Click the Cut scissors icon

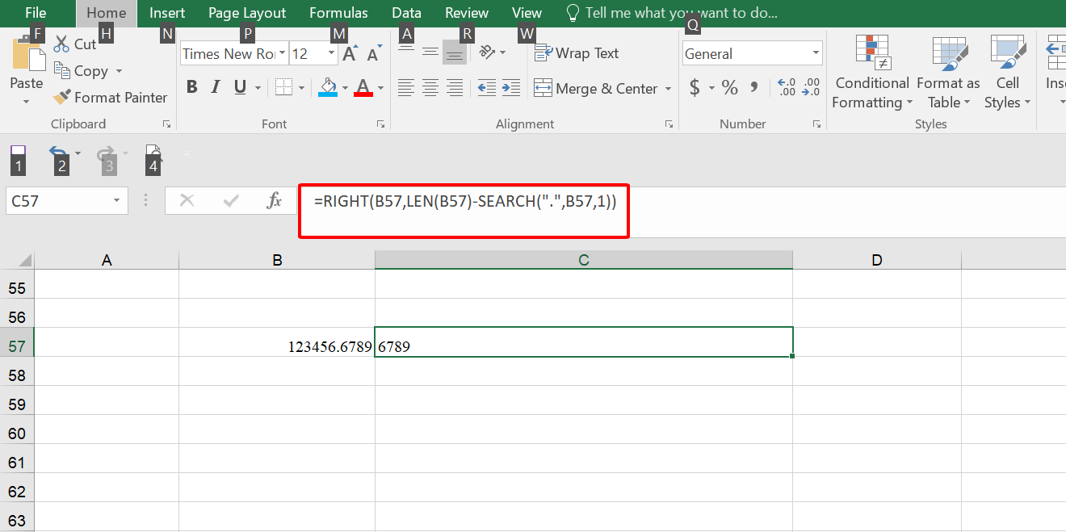[61, 44]
